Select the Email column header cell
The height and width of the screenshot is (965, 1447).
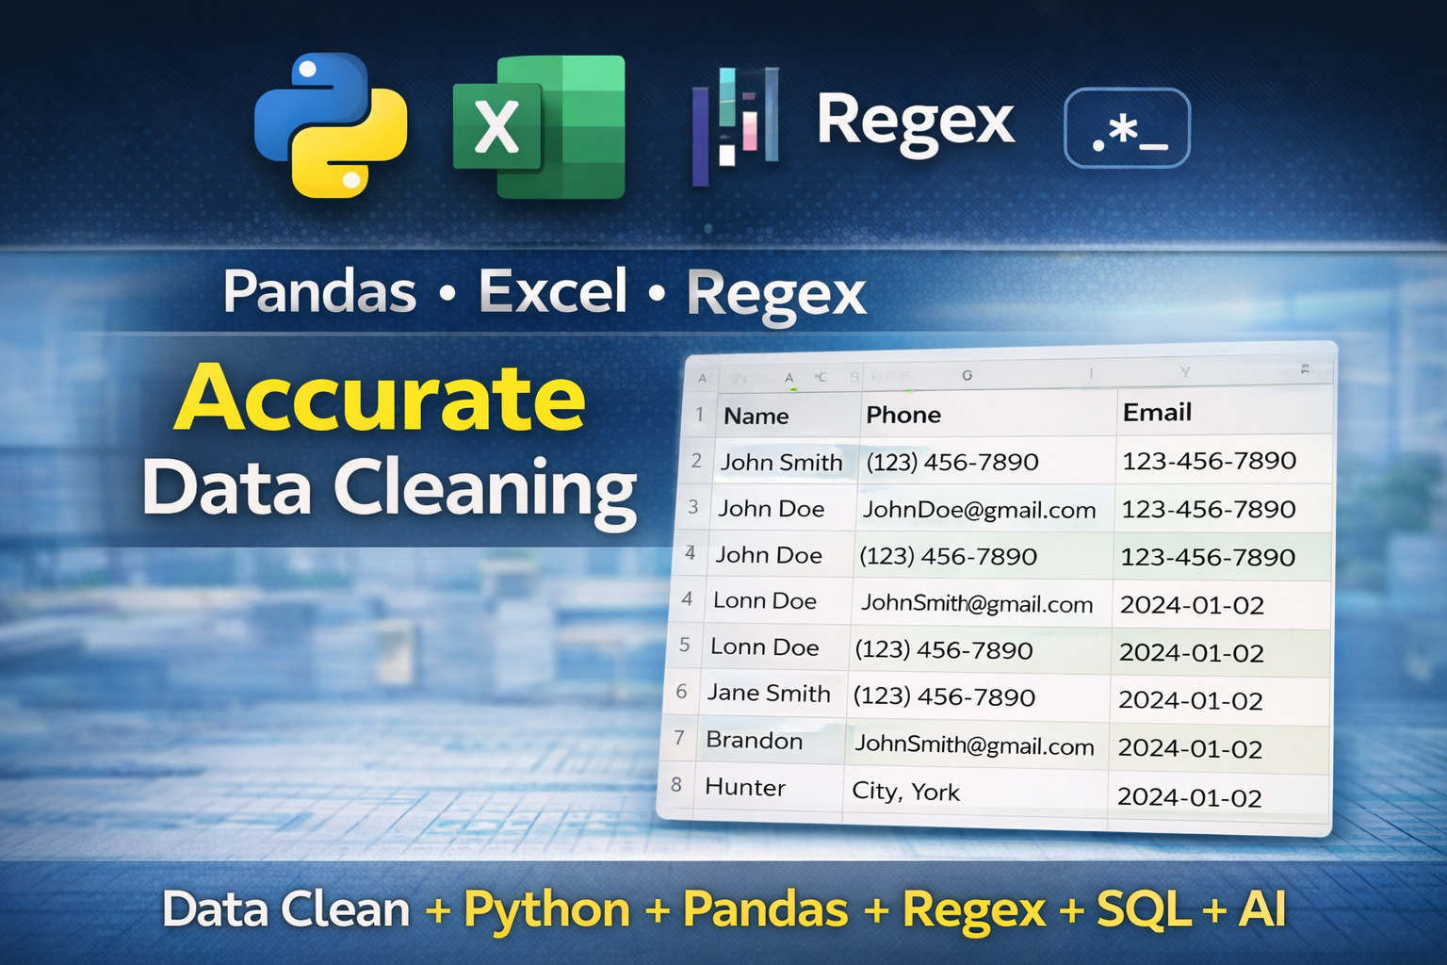point(1157,412)
